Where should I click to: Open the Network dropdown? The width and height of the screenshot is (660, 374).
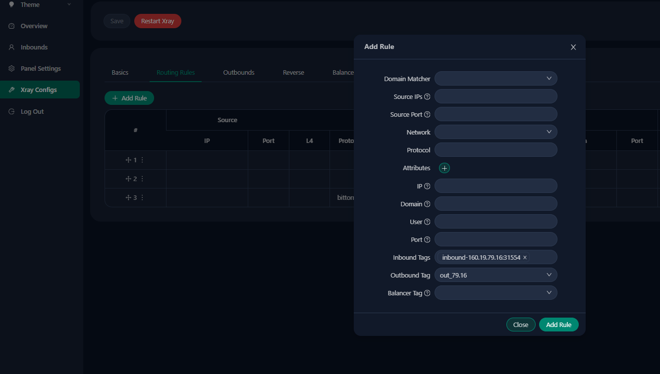pos(495,132)
